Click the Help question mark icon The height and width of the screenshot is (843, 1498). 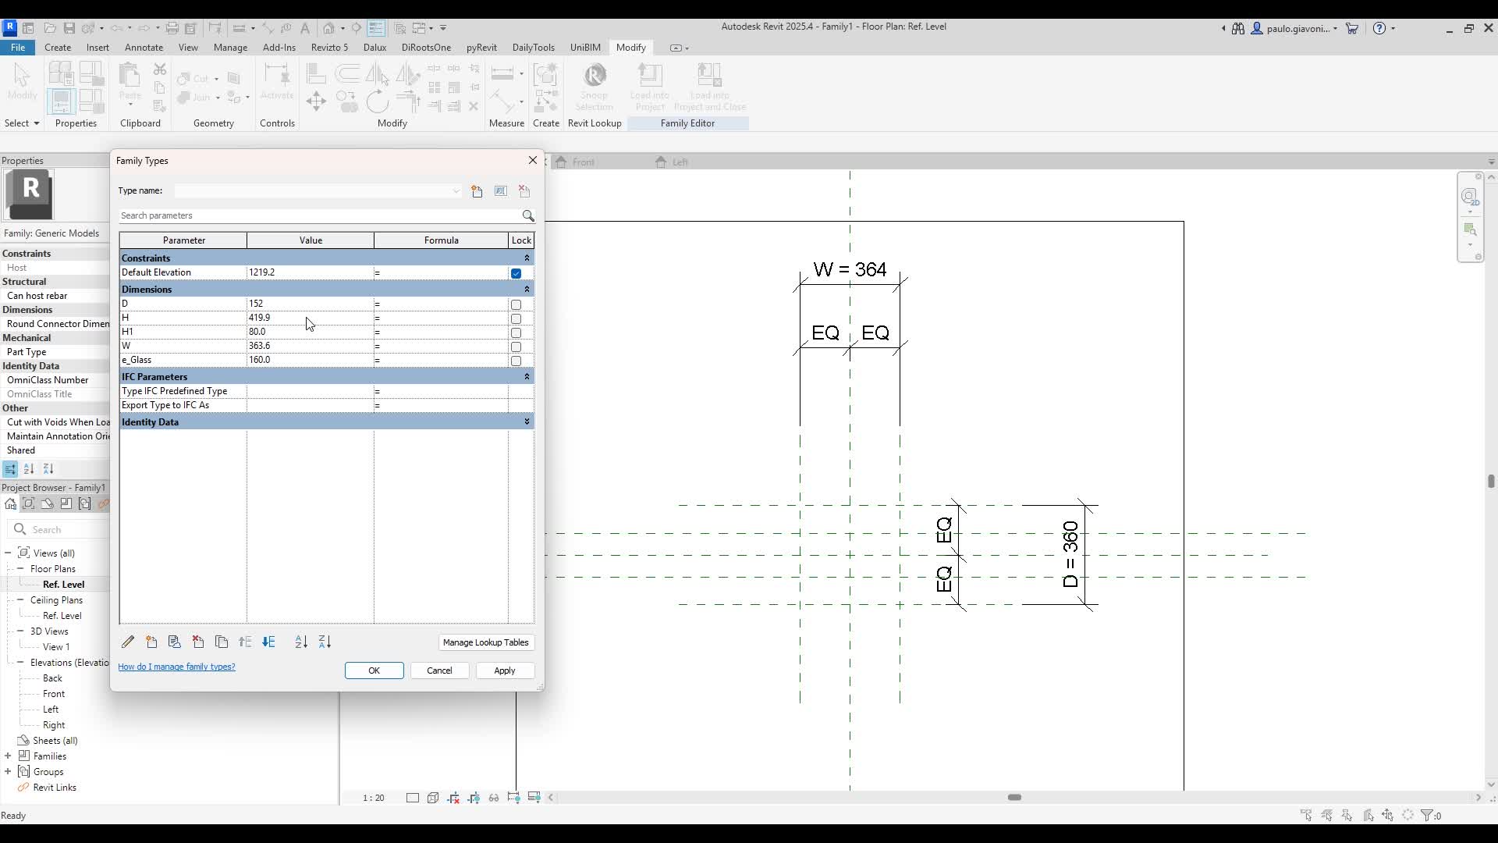tap(1379, 28)
